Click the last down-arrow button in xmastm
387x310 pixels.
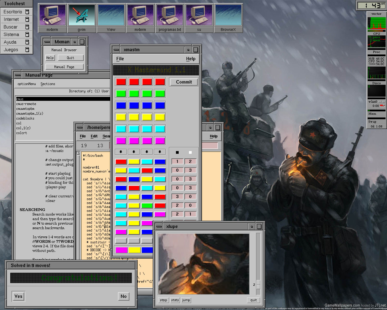[160, 152]
